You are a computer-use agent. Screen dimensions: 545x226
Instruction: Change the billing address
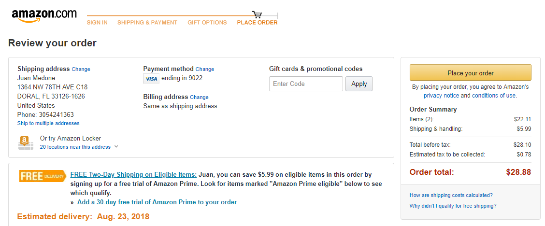[x=199, y=97]
